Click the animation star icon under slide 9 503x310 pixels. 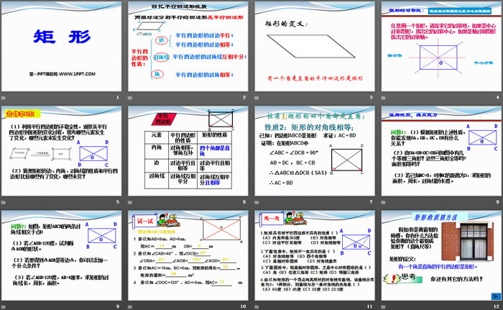(4, 307)
